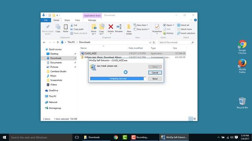Collapse the ribbon with the chevron
Viewport: 252px width, 141px height.
pos(191,20)
